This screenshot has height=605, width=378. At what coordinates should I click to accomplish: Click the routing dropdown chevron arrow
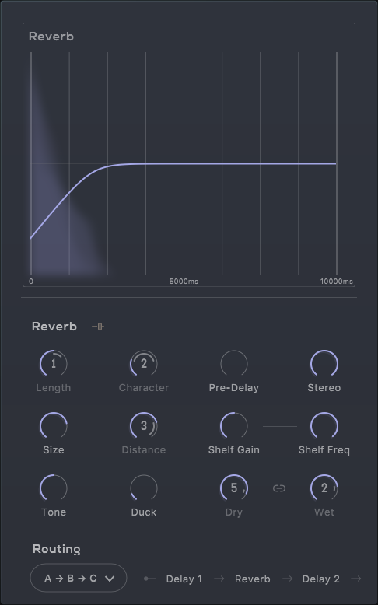(110, 579)
